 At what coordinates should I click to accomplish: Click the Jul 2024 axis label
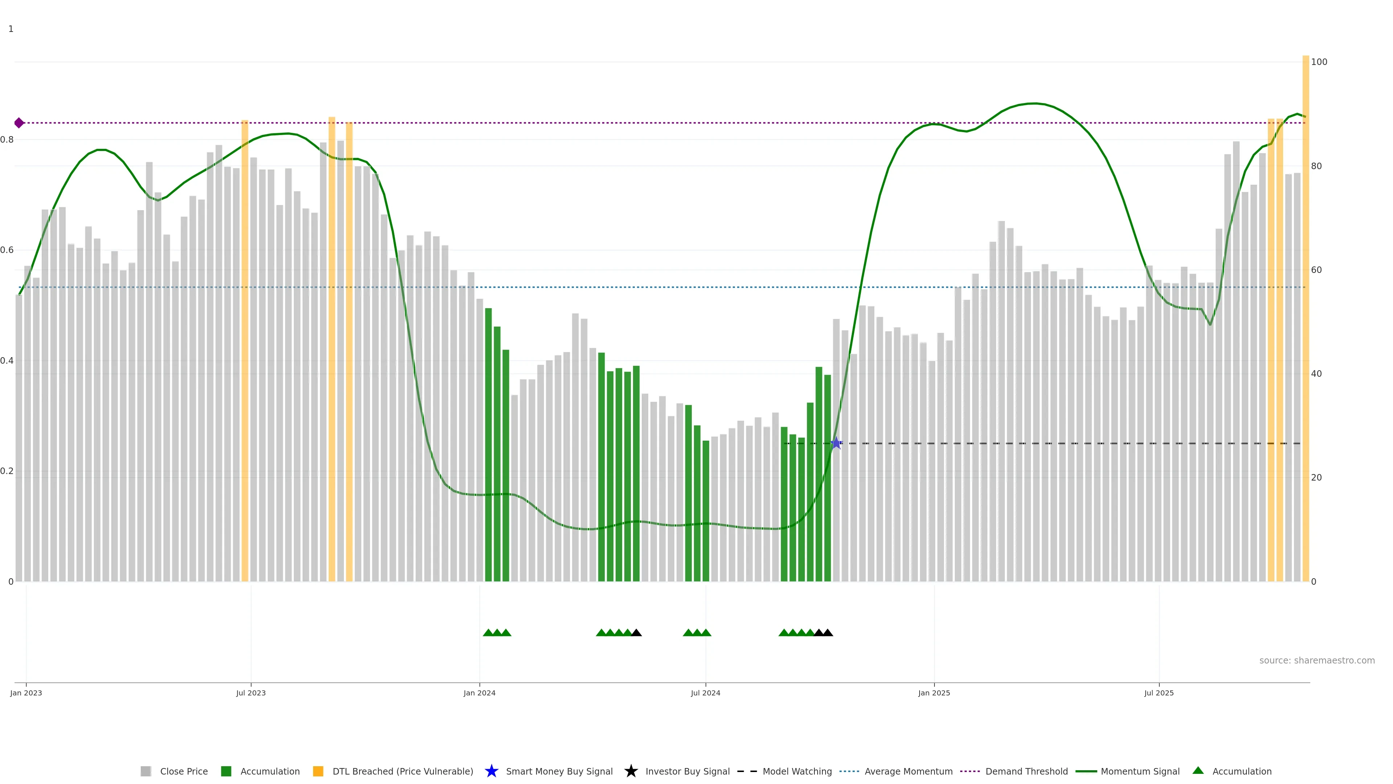[705, 693]
